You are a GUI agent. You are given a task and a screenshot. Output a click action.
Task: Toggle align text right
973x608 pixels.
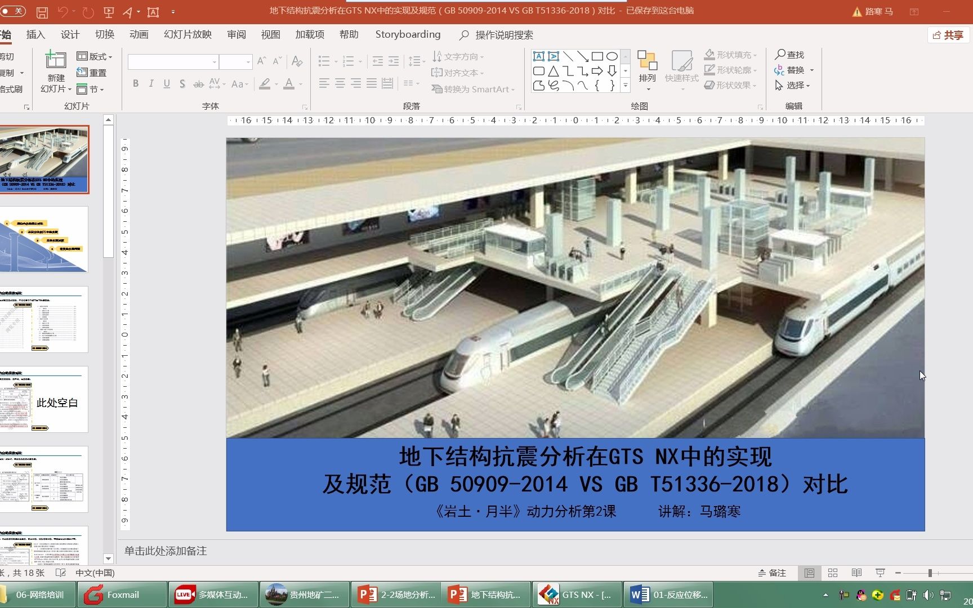click(x=355, y=83)
